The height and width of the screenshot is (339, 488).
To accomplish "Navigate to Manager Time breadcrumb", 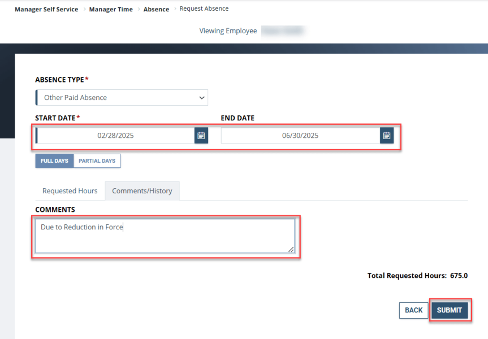I will (111, 10).
